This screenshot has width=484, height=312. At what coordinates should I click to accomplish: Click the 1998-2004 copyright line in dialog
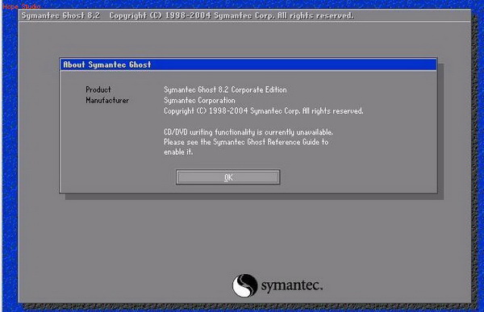[263, 110]
